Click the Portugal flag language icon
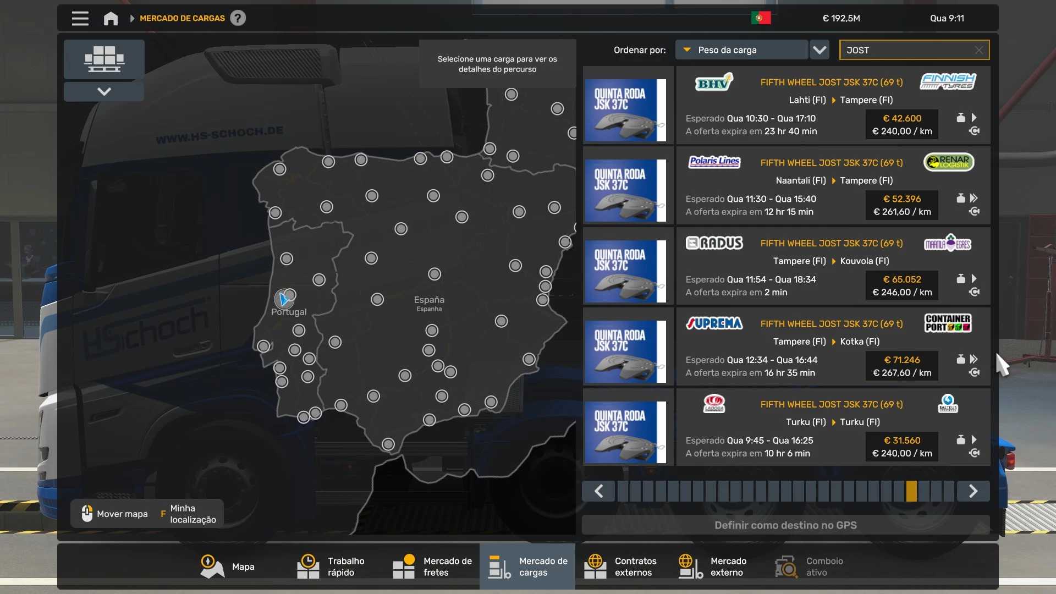The width and height of the screenshot is (1056, 594). click(761, 18)
